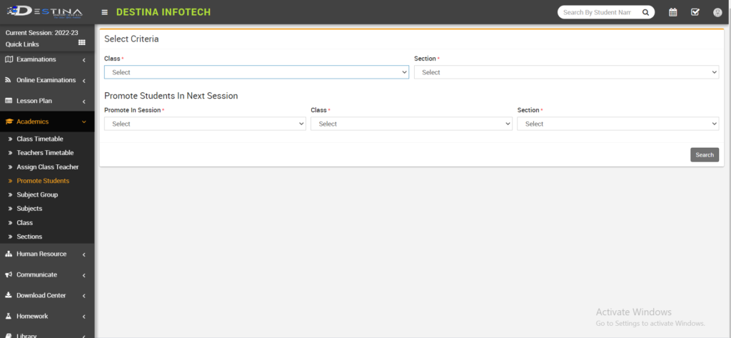Open the Class dropdown under Promote Students
Screen dimensions: 731x338
point(411,124)
